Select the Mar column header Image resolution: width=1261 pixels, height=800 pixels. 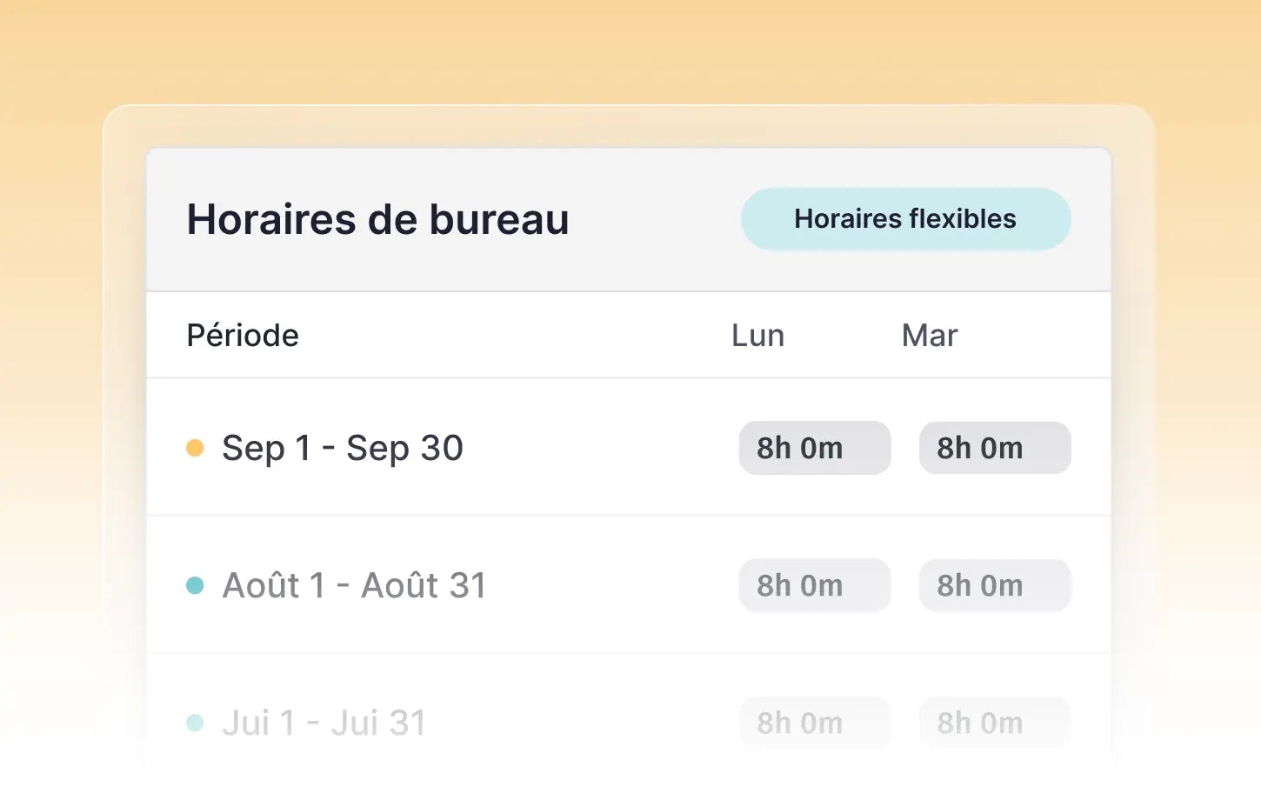(929, 336)
